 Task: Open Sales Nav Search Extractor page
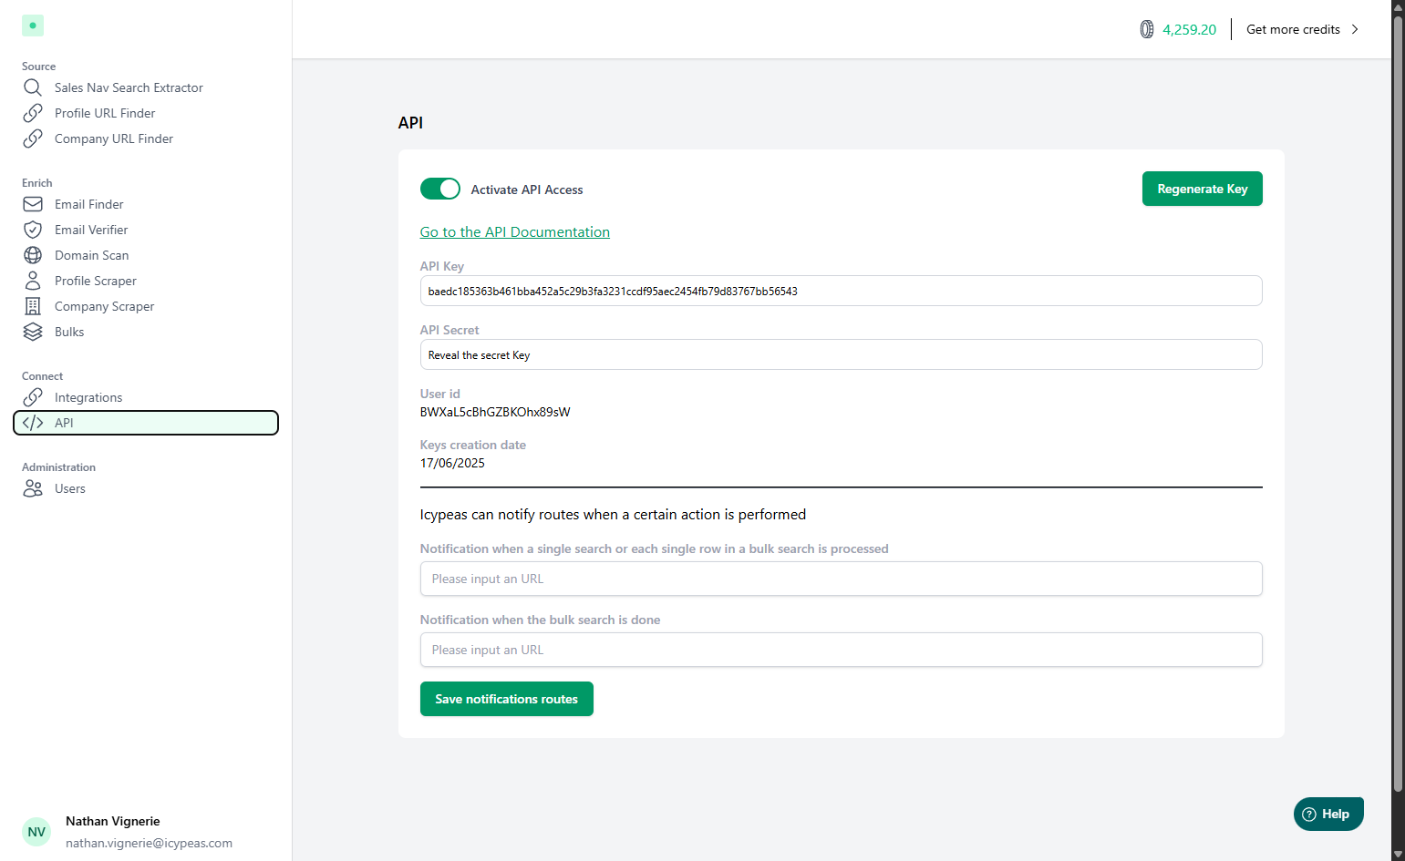coord(129,87)
